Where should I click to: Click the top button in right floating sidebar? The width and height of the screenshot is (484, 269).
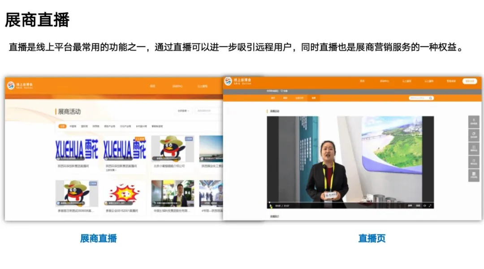click(x=474, y=121)
